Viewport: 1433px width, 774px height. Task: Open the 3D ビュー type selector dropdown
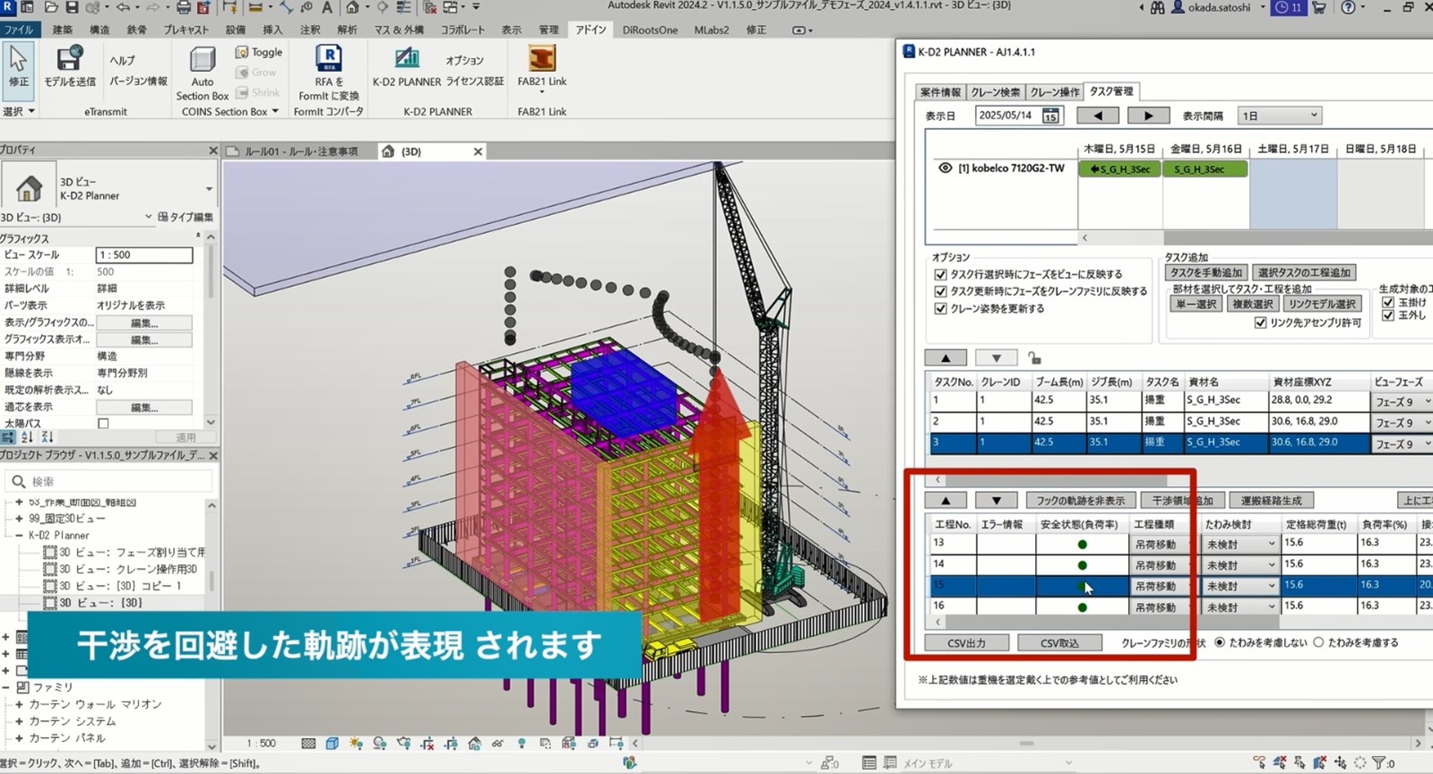(209, 189)
